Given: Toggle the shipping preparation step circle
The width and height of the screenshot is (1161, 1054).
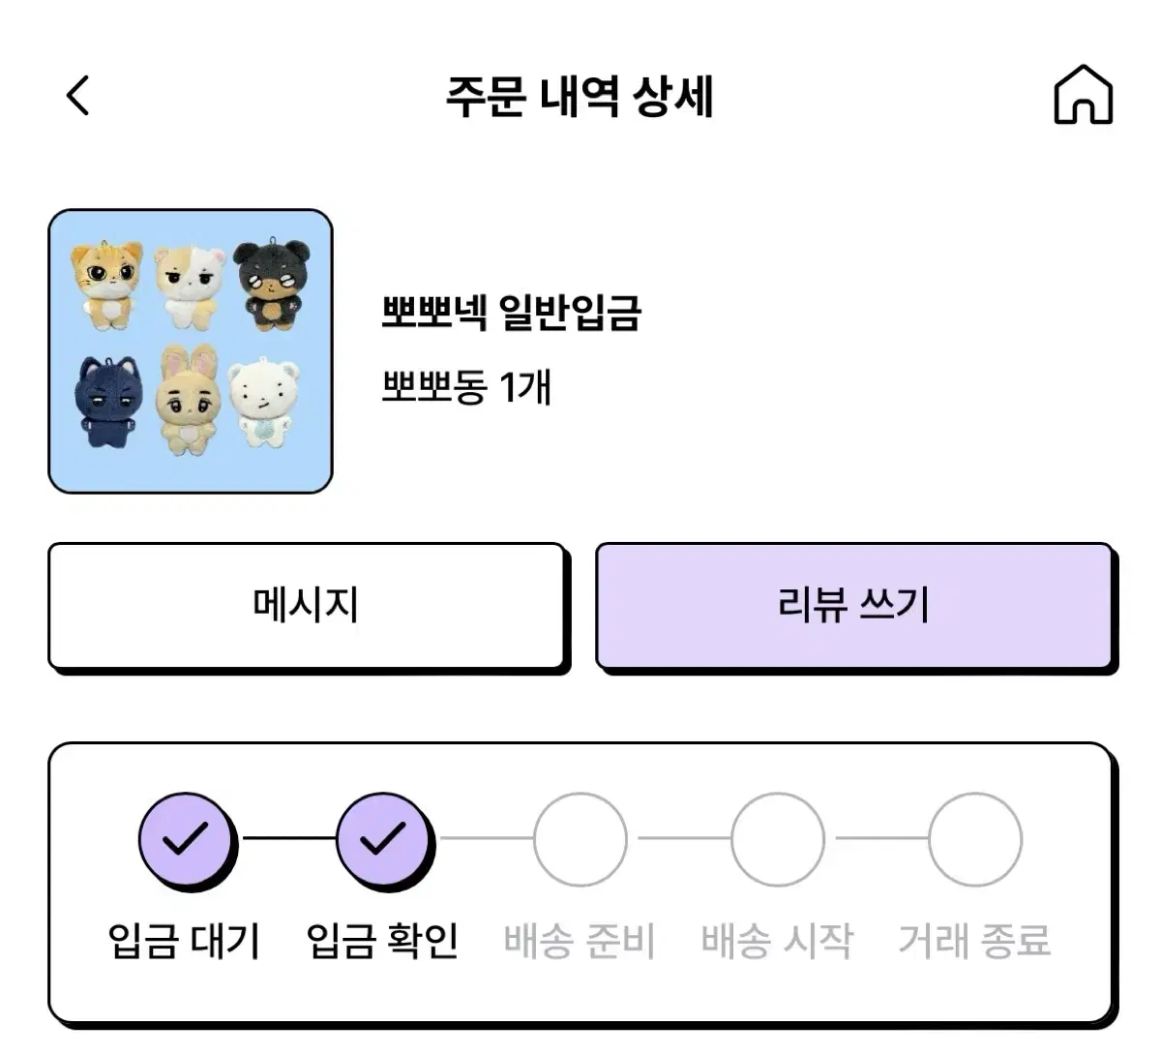Looking at the screenshot, I should [580, 841].
